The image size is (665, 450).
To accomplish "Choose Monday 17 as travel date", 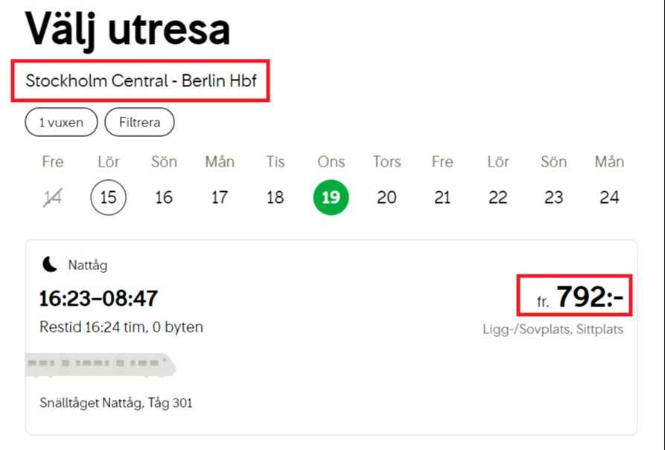I will 220,198.
